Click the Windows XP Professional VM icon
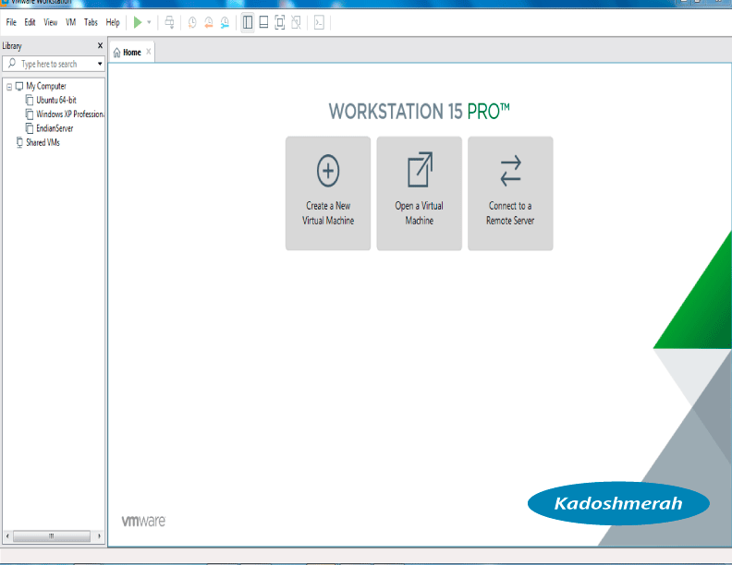 tap(30, 114)
